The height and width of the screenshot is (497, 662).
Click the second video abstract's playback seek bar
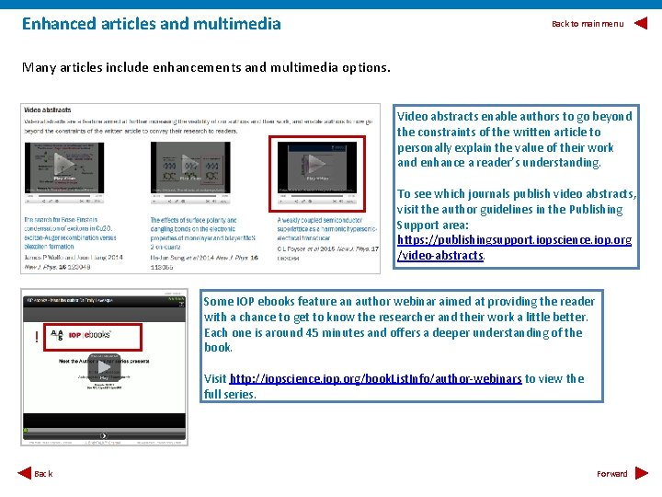tap(190, 196)
